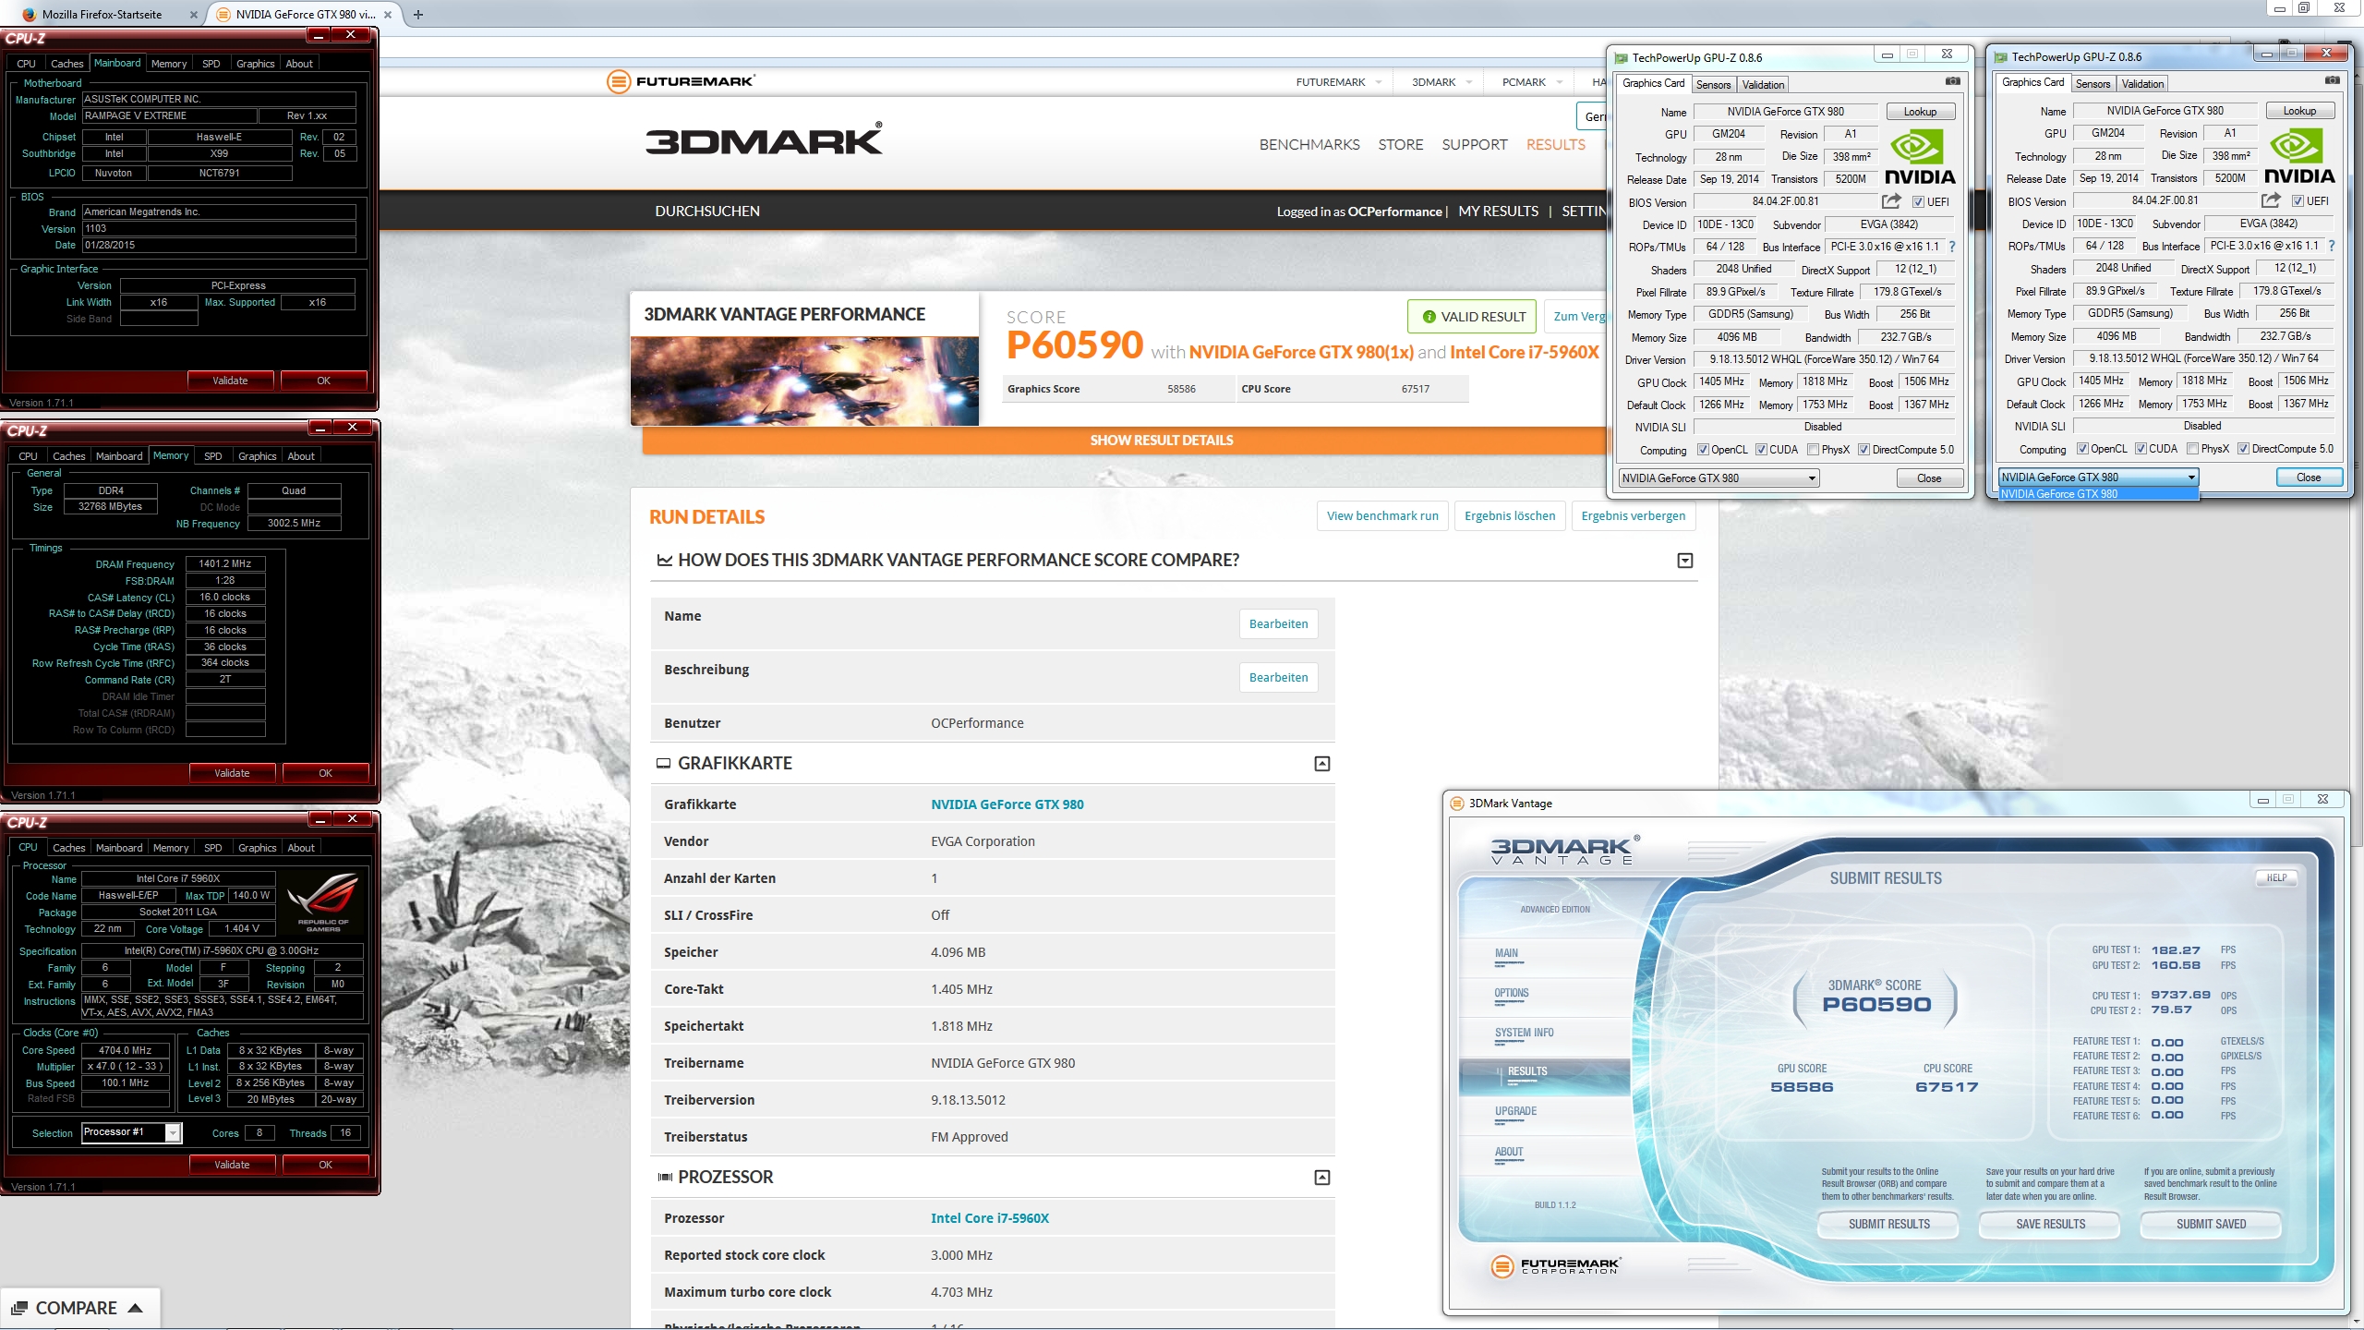Screen dimensions: 2364x1330
Task: Click the NVIDIA logo in left GPU-Z window
Action: tap(1919, 158)
